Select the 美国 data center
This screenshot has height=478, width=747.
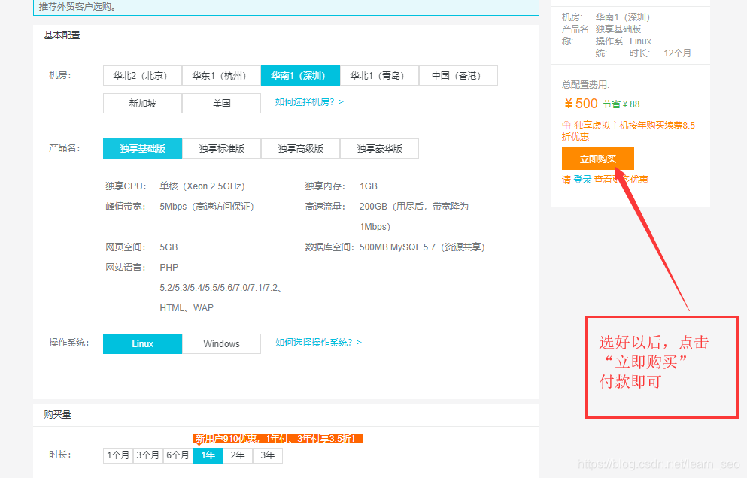pyautogui.click(x=221, y=103)
